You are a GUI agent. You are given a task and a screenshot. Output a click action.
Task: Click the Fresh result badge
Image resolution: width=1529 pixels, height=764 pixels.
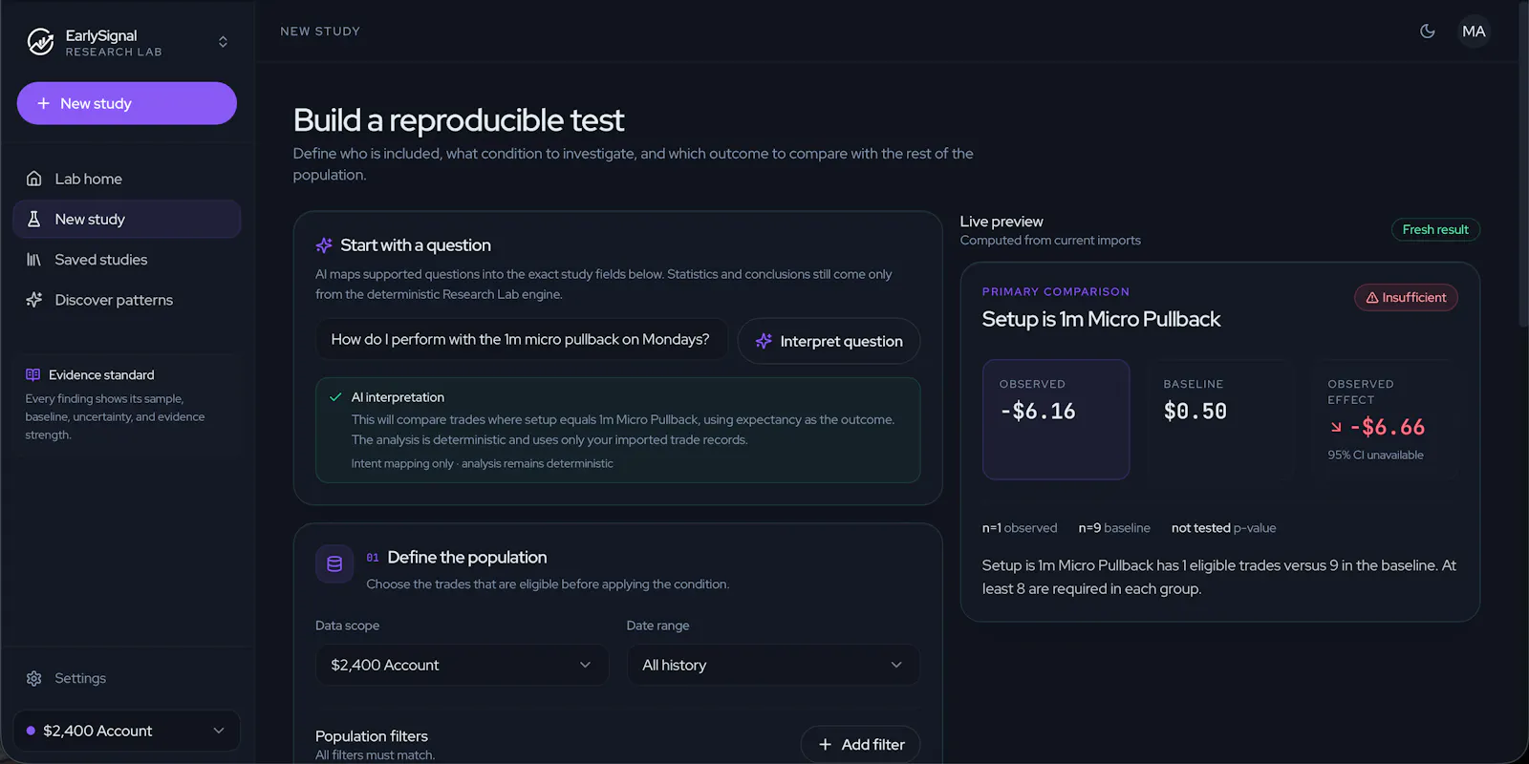click(x=1435, y=230)
